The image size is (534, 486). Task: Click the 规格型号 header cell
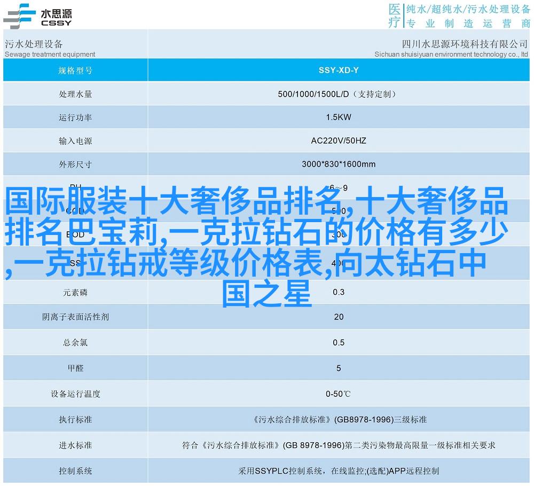pos(75,70)
